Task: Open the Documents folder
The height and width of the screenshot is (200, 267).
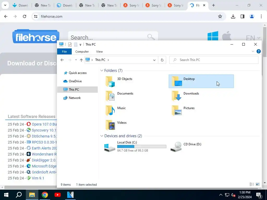Action: point(119,96)
